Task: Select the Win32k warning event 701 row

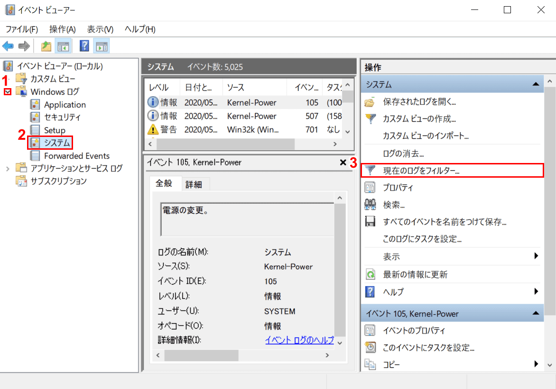Action: point(244,129)
